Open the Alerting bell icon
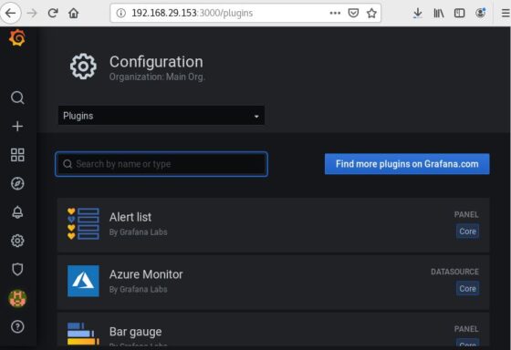The height and width of the screenshot is (350, 511). pos(17,212)
